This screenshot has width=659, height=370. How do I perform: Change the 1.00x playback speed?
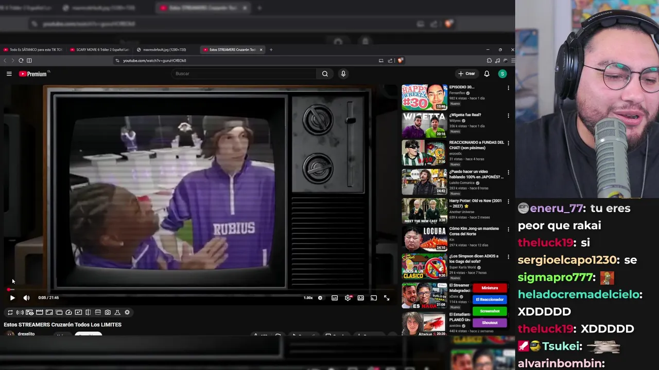(308, 298)
